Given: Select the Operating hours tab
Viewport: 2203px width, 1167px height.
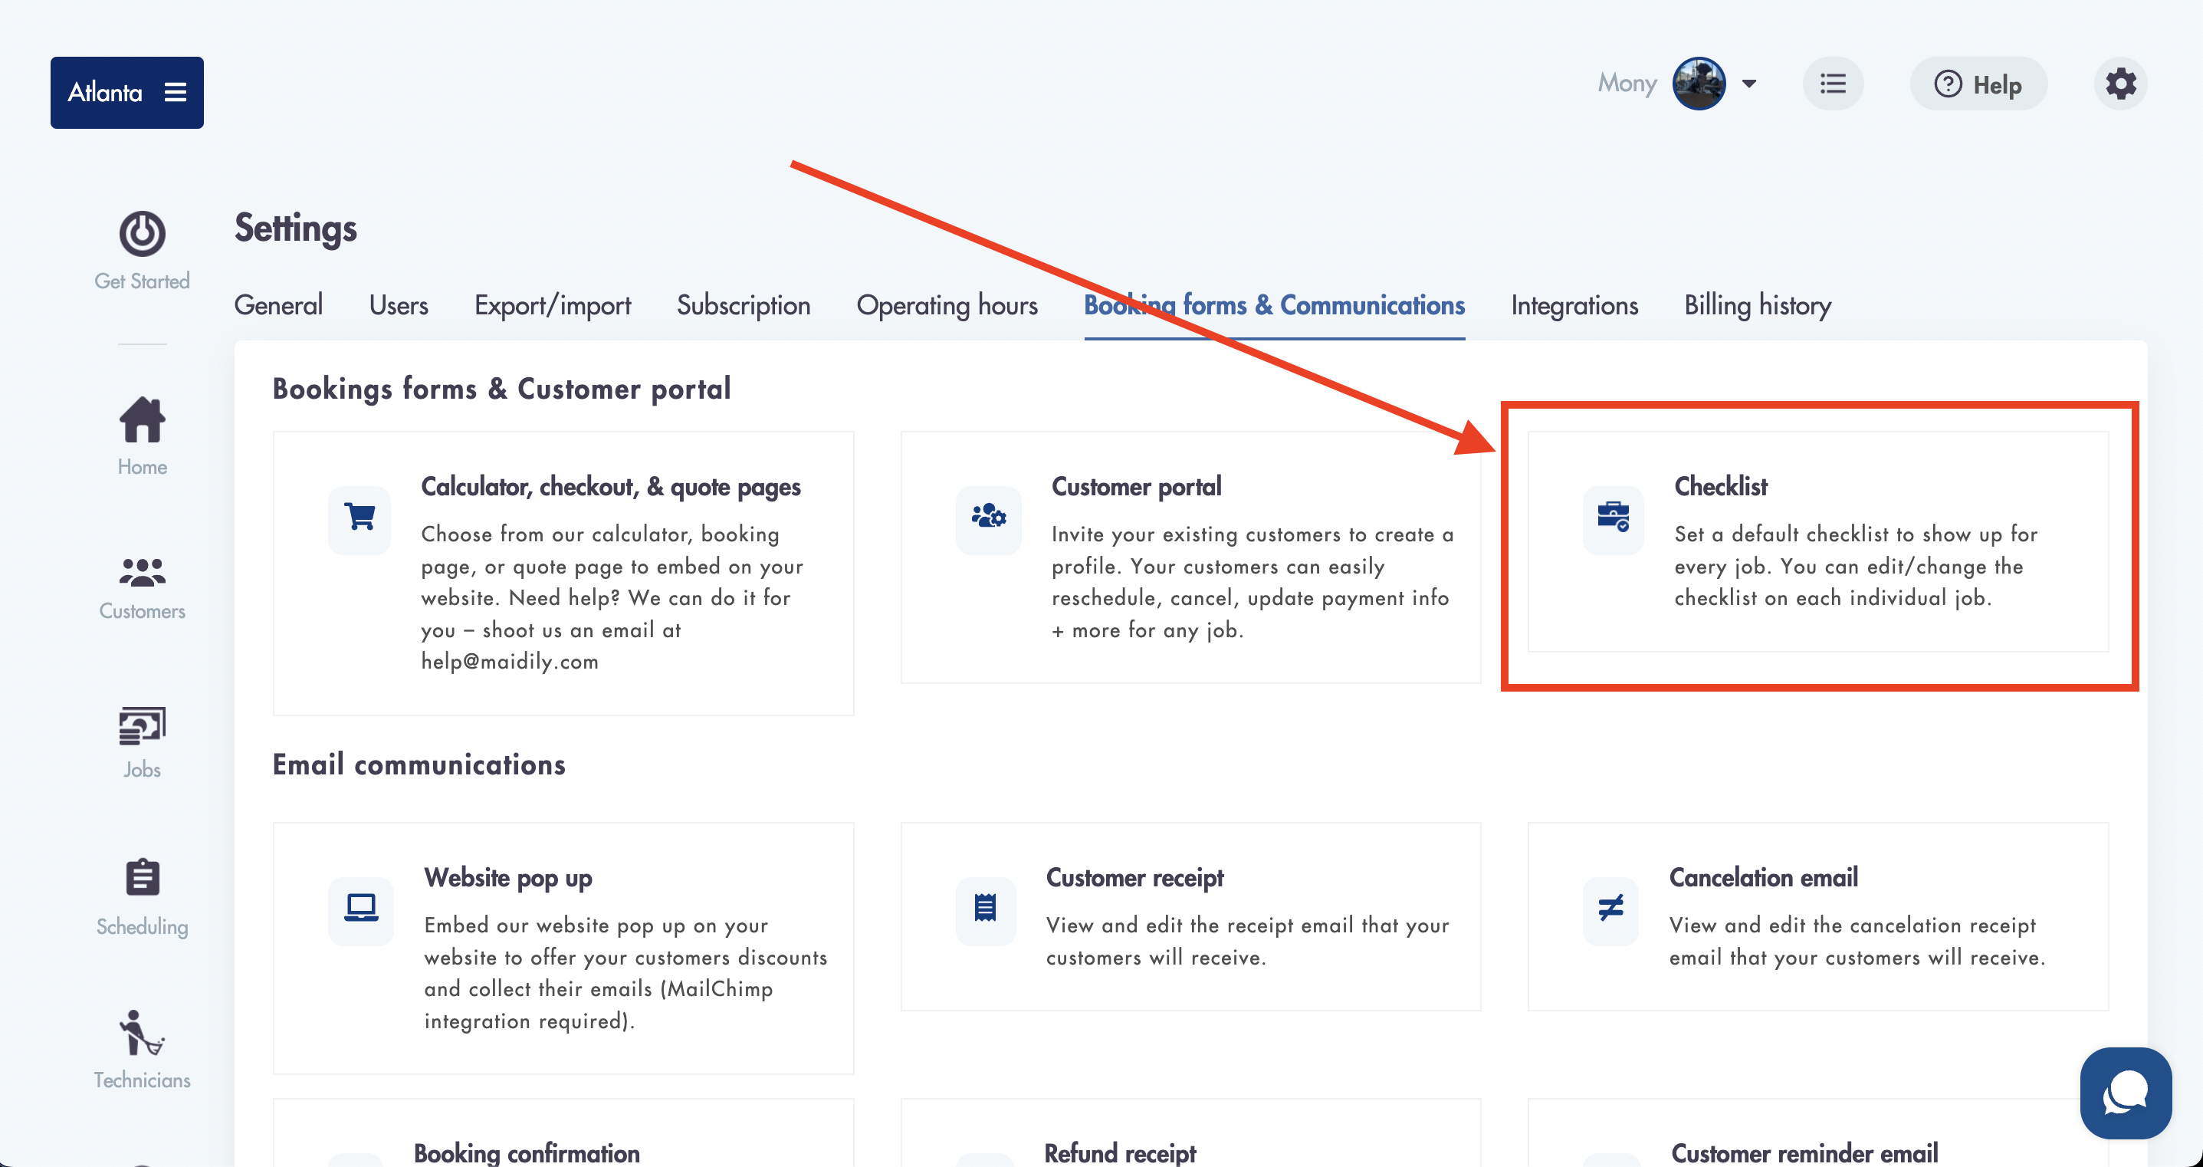Looking at the screenshot, I should tap(947, 305).
